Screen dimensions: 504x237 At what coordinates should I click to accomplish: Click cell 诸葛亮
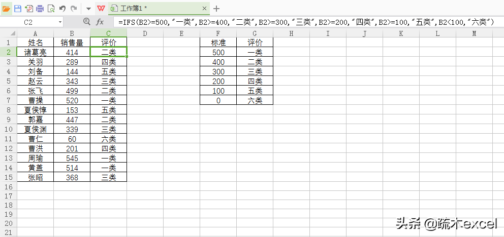(36, 52)
